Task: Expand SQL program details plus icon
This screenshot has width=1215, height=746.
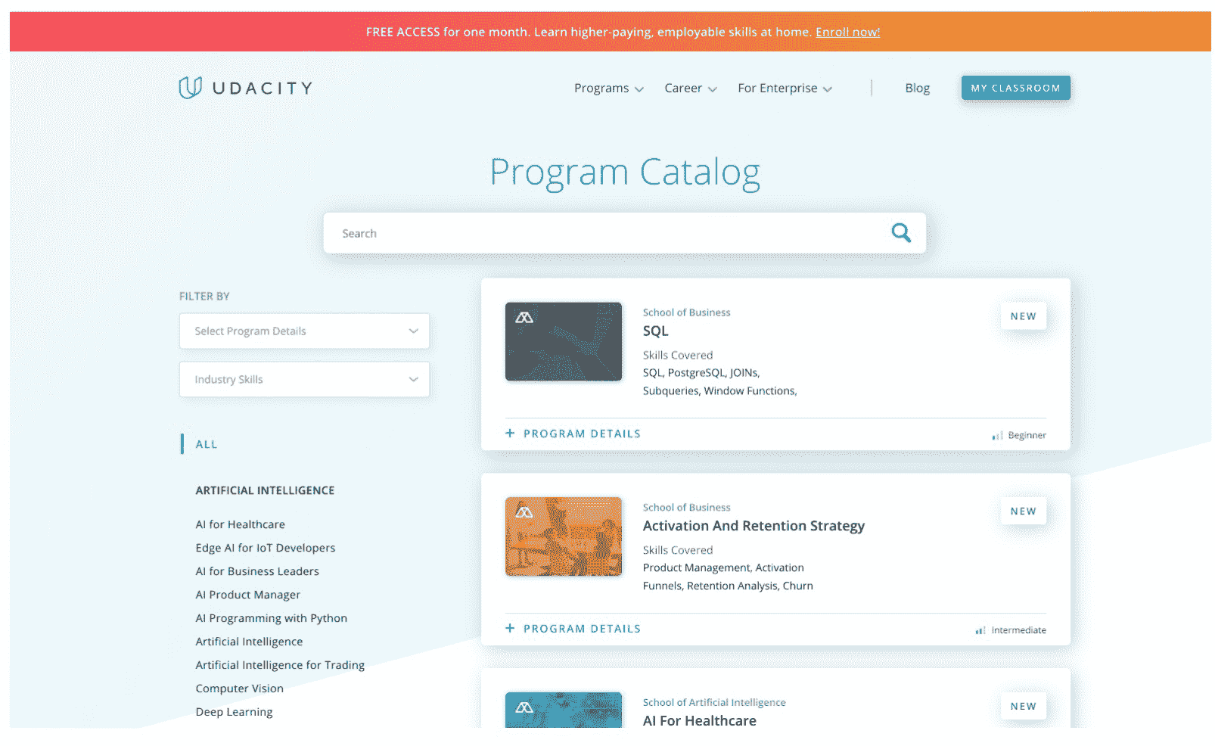Action: (x=510, y=434)
